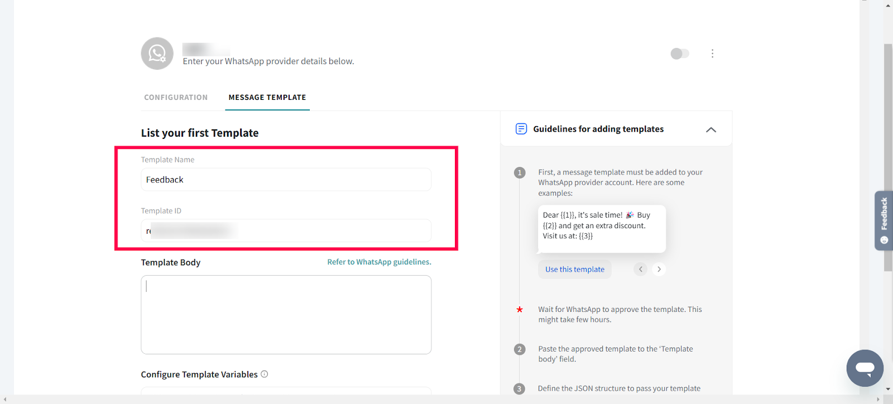This screenshot has width=893, height=404.
Task: Open the three-dot more options menu
Action: click(712, 54)
